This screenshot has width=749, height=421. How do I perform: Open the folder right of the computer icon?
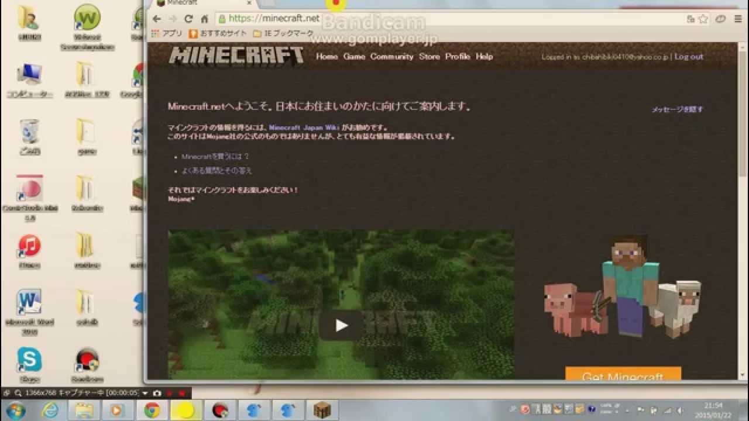[x=87, y=80]
